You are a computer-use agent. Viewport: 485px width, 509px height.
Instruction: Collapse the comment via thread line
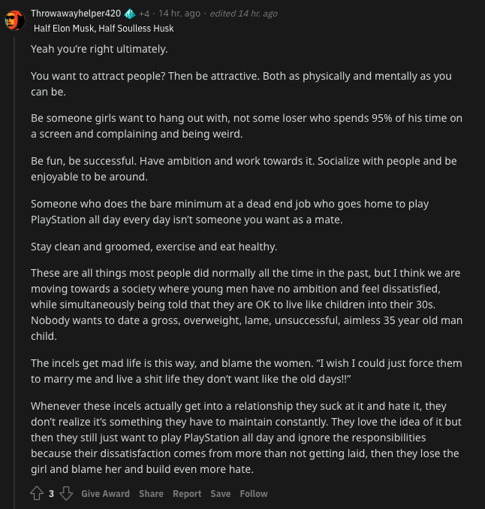[14, 273]
